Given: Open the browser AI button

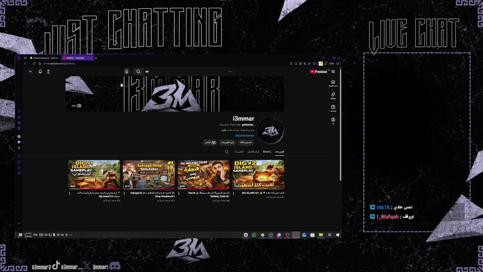Looking at the screenshot, I should pos(331,63).
